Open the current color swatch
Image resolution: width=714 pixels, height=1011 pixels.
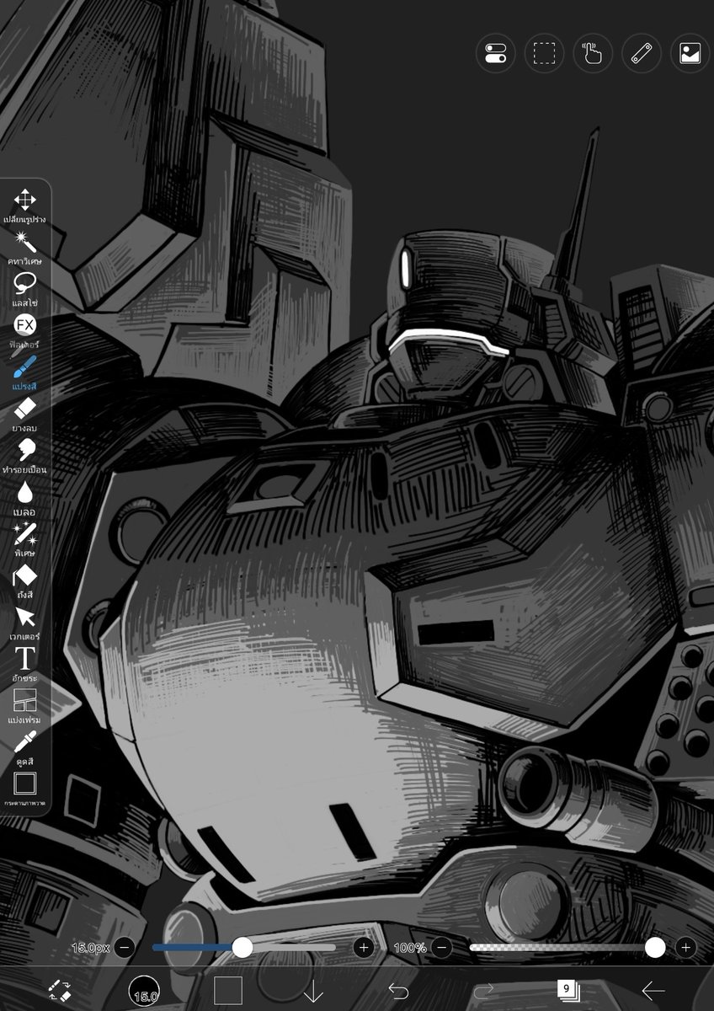[x=227, y=991]
